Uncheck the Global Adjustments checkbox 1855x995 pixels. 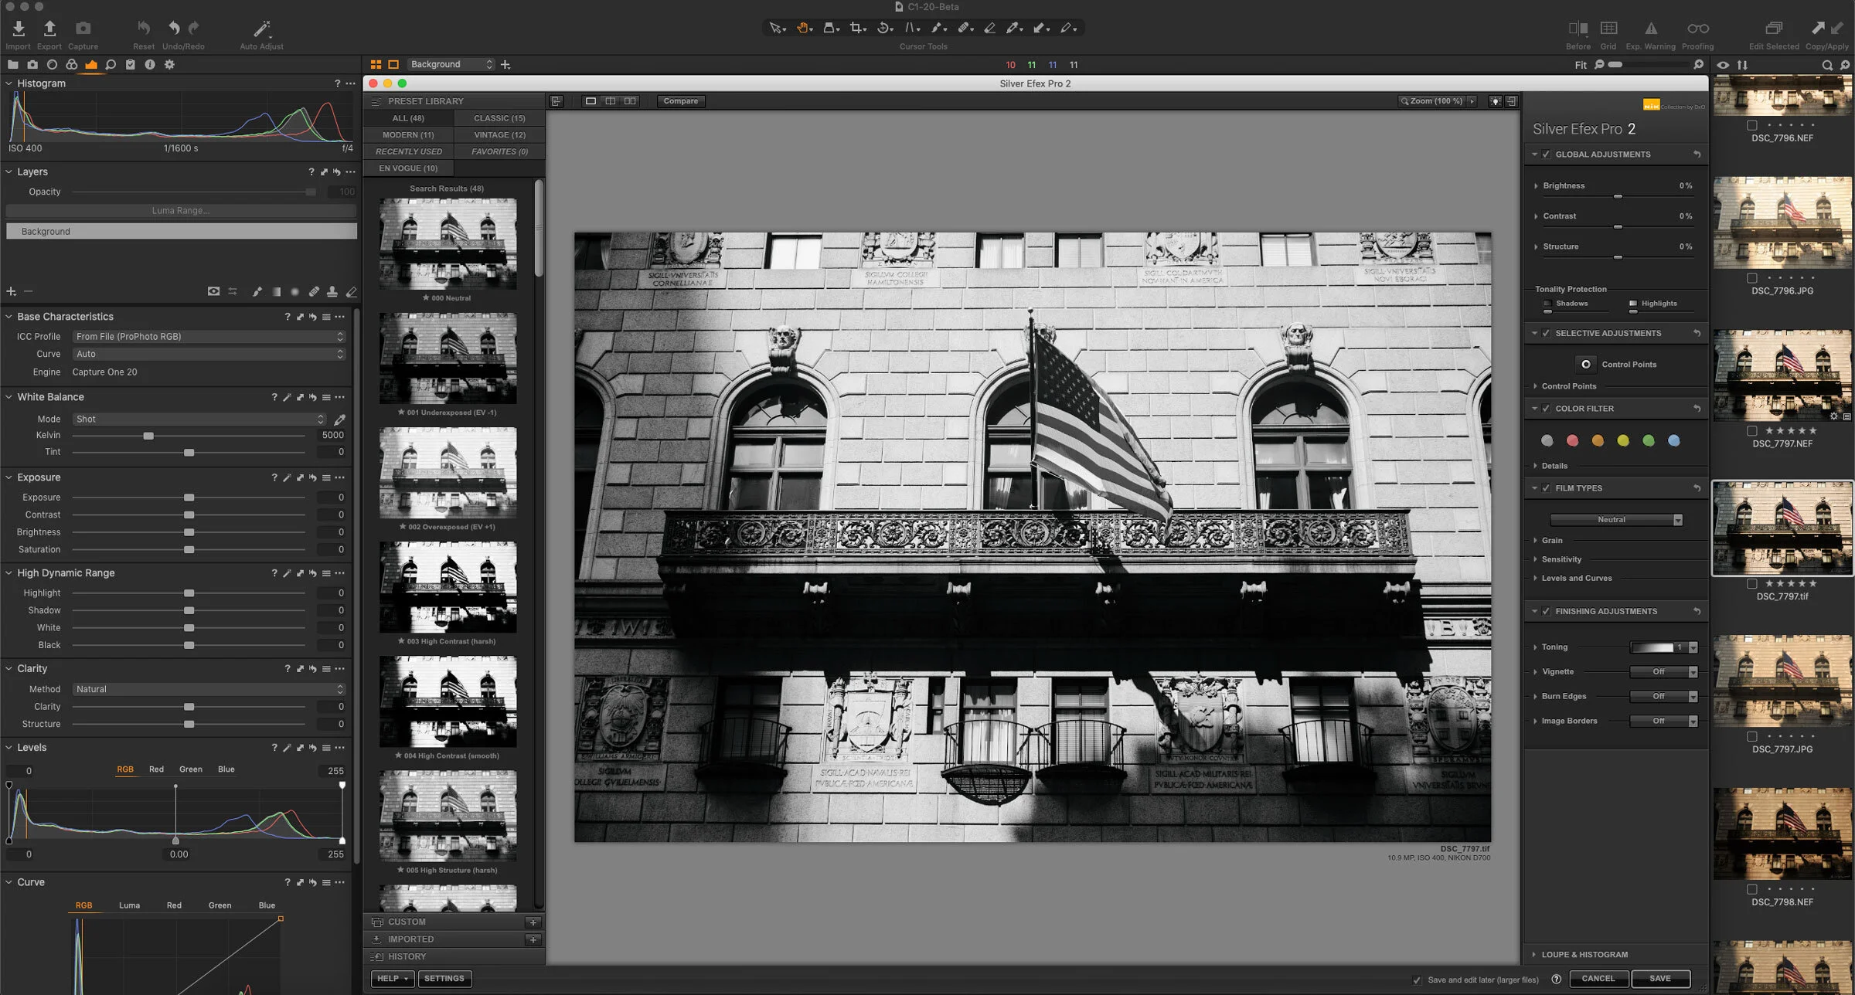coord(1546,155)
